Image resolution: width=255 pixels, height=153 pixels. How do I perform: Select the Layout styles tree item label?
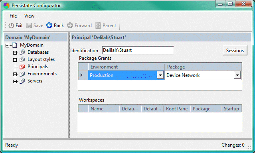pos(41,59)
